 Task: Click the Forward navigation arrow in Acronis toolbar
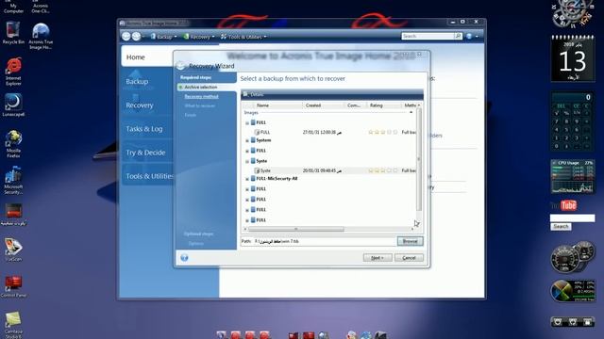tap(136, 36)
